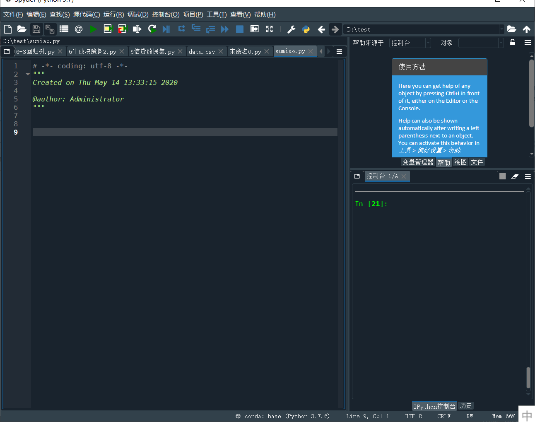This screenshot has width=535, height=422.
Task: Open the file list toolbar icon
Action: (x=64, y=29)
